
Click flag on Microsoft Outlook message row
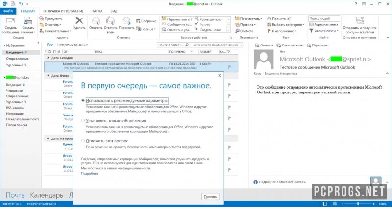(x=230, y=67)
